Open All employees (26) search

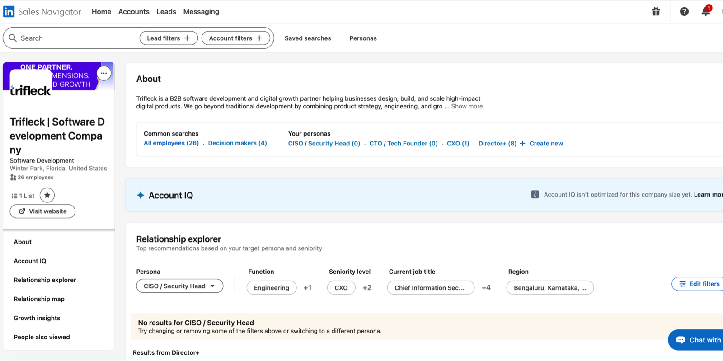coord(171,143)
